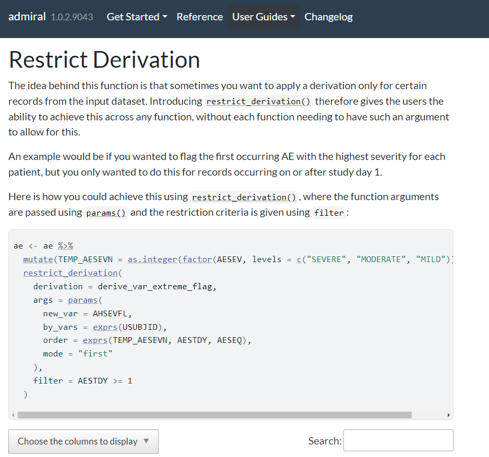Image resolution: width=489 pixels, height=457 pixels.
Task: Click the %>% pipe operator link in code
Action: [x=65, y=246]
